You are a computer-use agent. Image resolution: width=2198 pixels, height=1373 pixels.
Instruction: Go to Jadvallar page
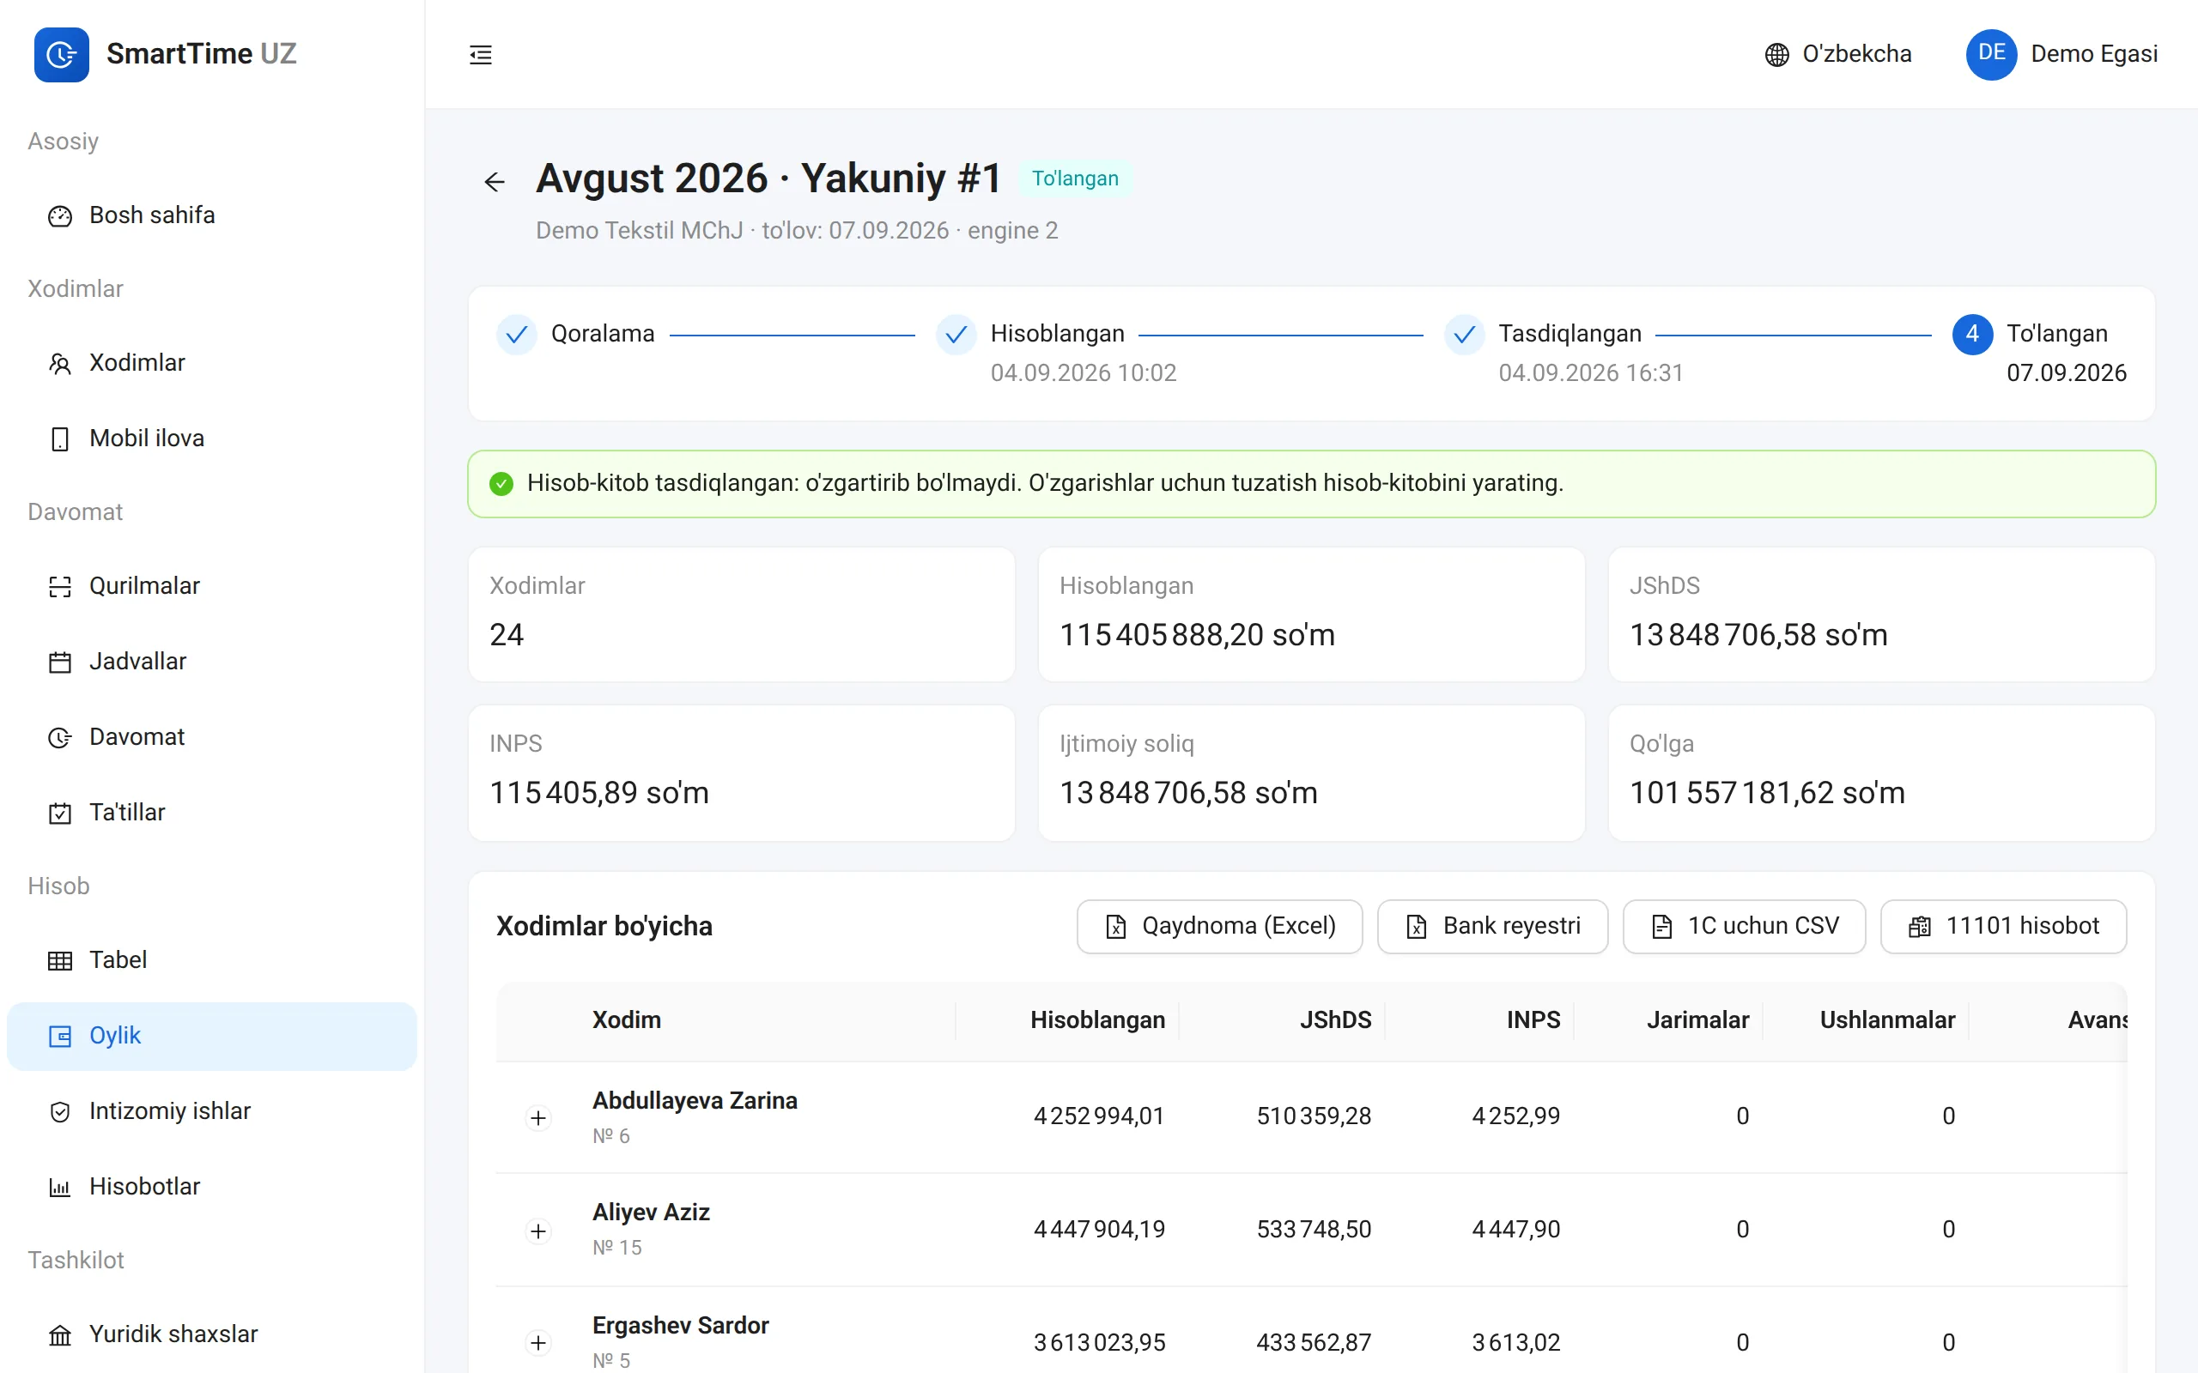coord(210,662)
